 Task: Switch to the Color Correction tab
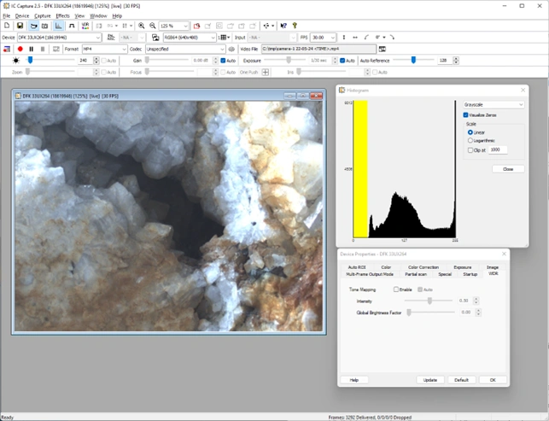tap(423, 267)
